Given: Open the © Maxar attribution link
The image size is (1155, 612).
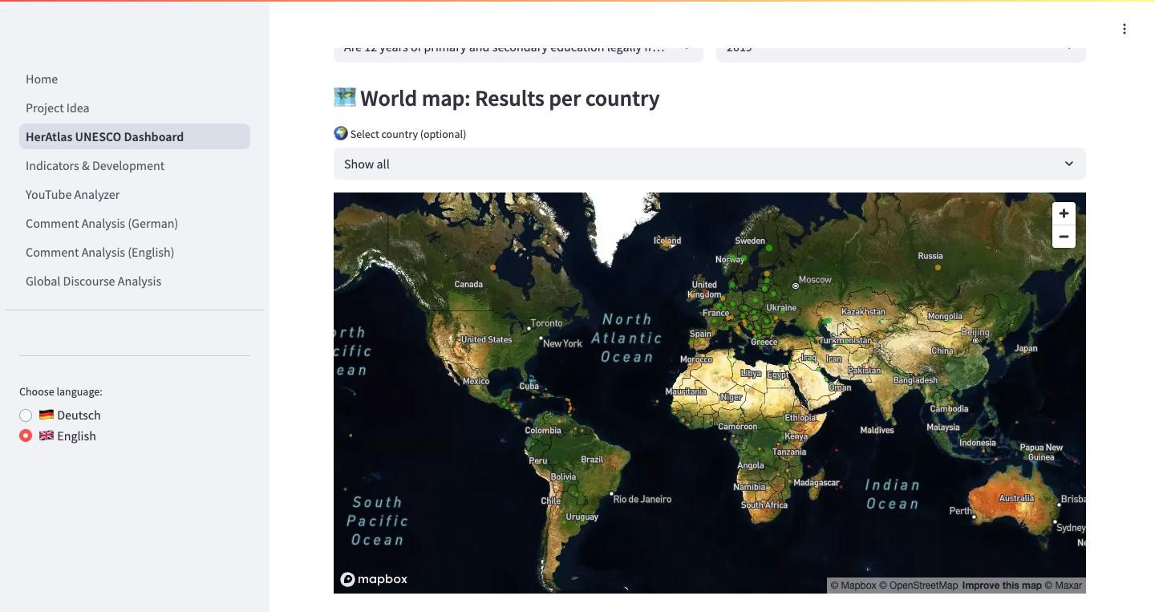Looking at the screenshot, I should [x=1064, y=586].
